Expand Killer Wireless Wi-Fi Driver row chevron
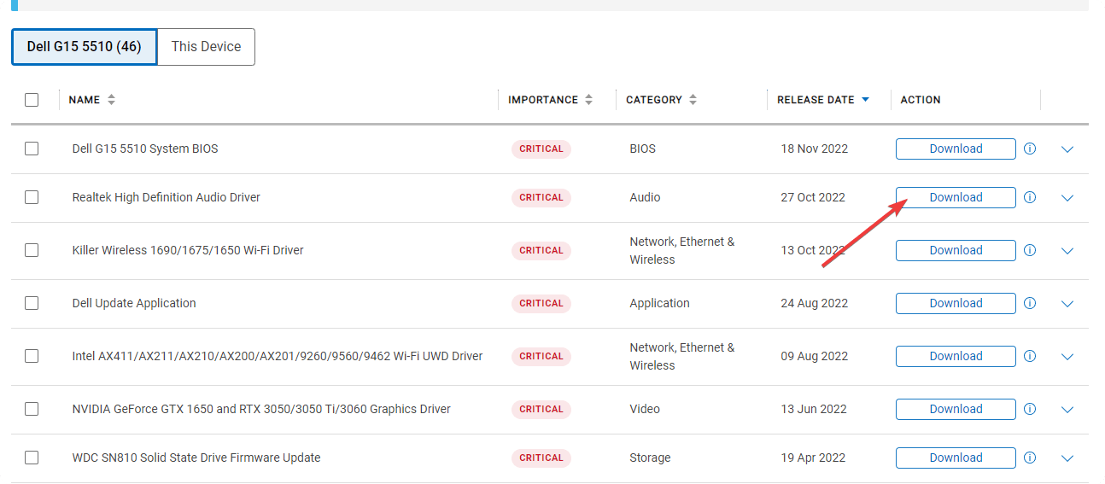The width and height of the screenshot is (1105, 484). point(1067,251)
